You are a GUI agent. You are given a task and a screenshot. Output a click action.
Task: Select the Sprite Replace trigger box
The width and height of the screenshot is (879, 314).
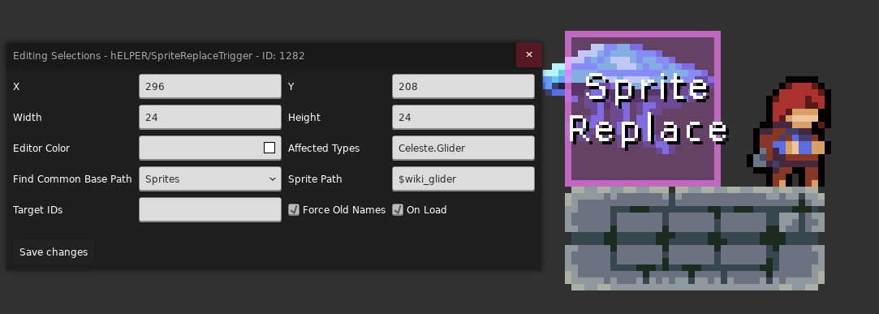pyautogui.click(x=643, y=109)
